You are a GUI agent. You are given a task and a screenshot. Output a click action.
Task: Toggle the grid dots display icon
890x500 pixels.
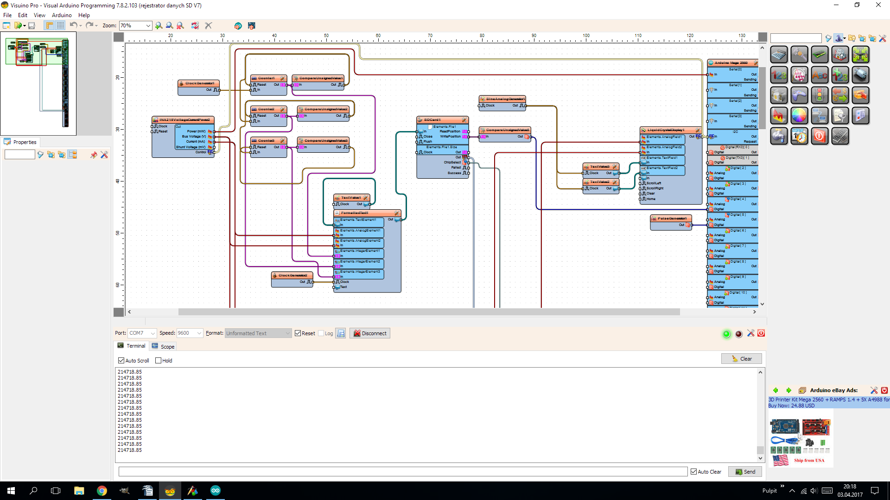point(60,25)
